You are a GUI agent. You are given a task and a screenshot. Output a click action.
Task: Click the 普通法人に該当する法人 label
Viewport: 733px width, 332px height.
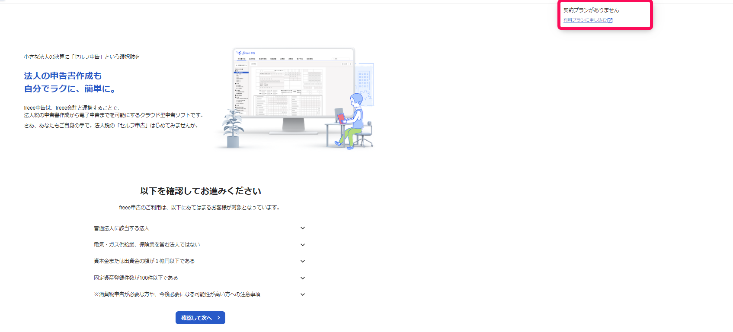click(122, 228)
